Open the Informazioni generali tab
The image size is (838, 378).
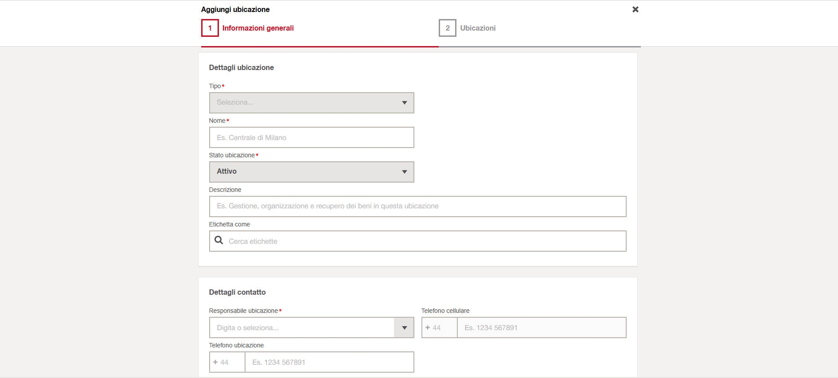pos(258,28)
